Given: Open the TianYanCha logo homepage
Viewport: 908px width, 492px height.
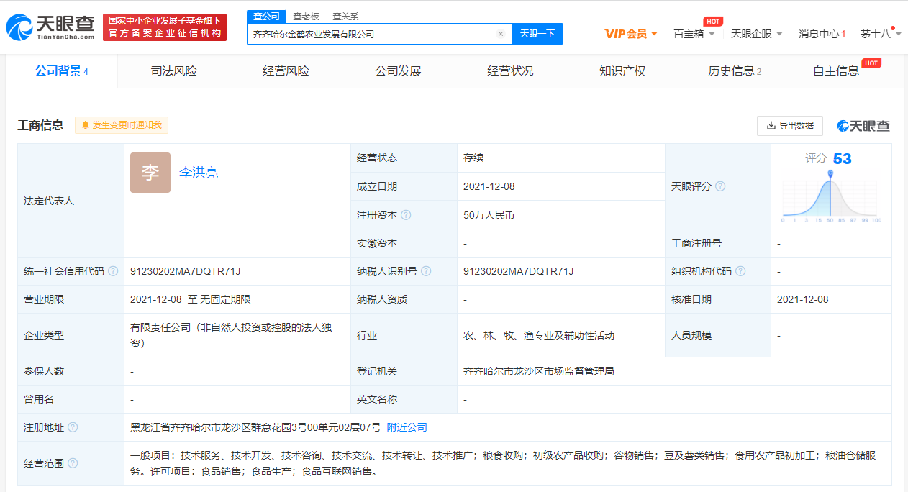Looking at the screenshot, I should [50, 27].
